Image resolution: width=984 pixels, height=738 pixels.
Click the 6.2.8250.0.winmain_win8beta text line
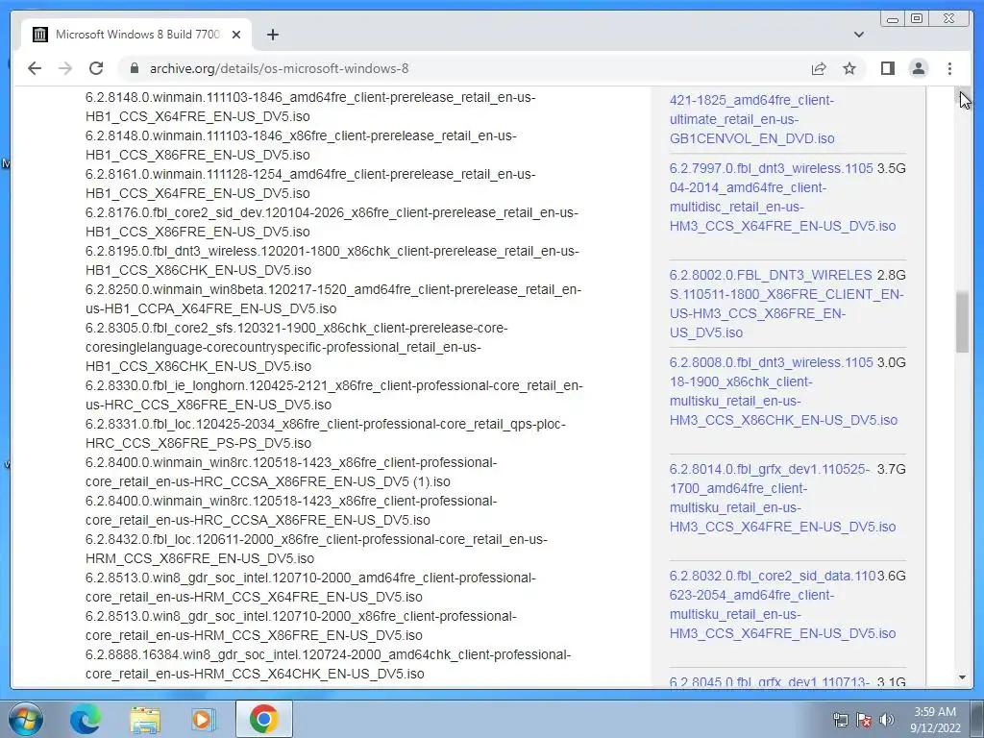(333, 299)
